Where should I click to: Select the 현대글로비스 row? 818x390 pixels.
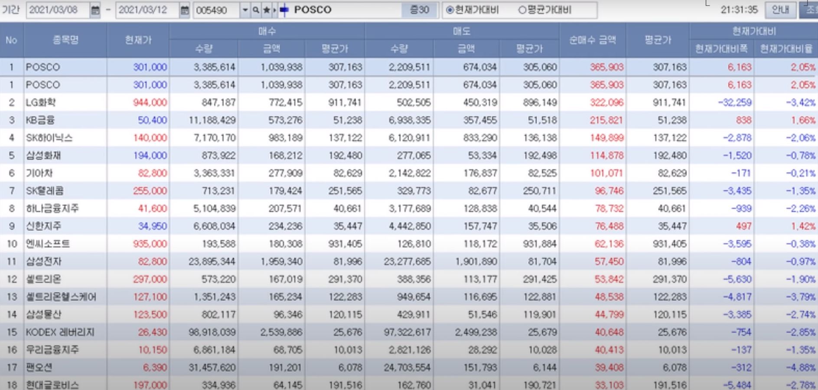pos(409,384)
